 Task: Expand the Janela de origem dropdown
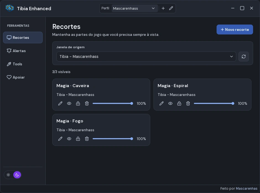[146, 57]
